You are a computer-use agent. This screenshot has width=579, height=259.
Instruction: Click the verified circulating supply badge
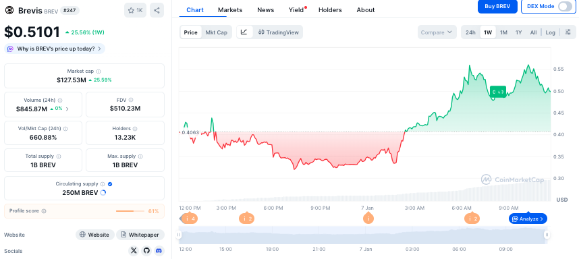[110, 183]
